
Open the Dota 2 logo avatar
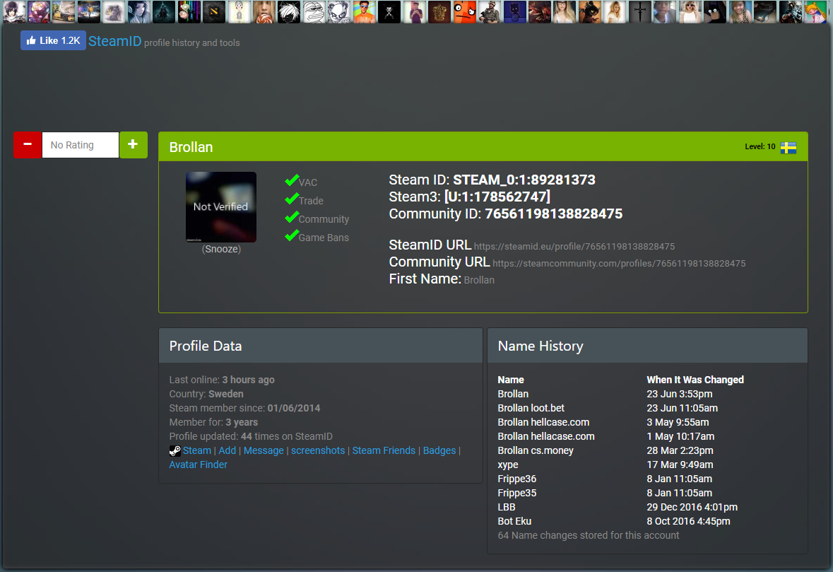coord(214,12)
